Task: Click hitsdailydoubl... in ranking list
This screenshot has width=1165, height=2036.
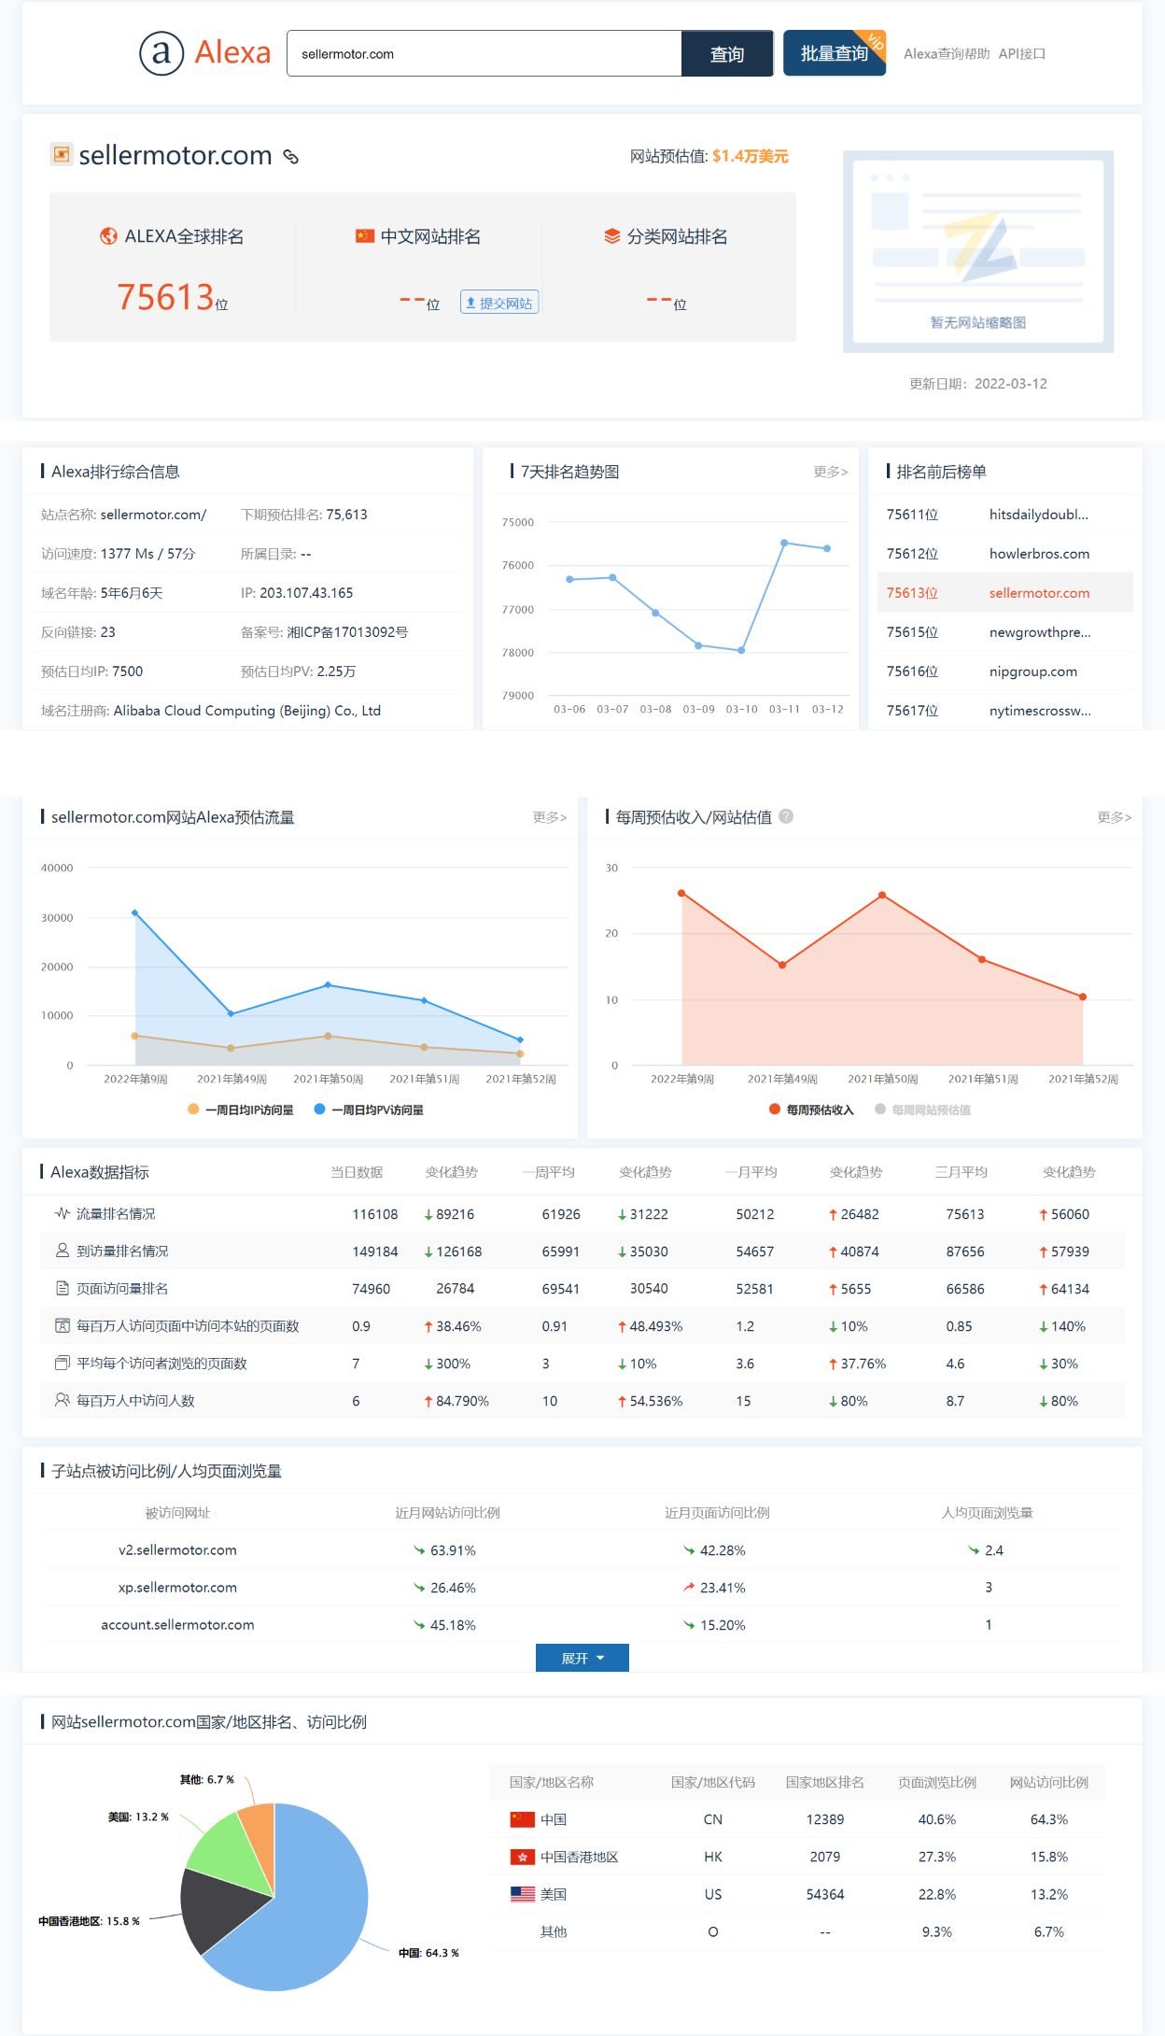Action: point(1039,515)
